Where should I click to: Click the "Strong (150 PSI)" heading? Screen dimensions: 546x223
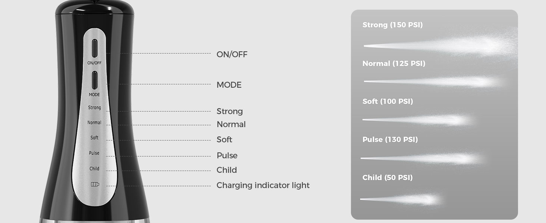392,25
